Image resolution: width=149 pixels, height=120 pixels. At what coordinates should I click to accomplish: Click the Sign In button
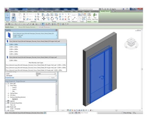click(114, 9)
